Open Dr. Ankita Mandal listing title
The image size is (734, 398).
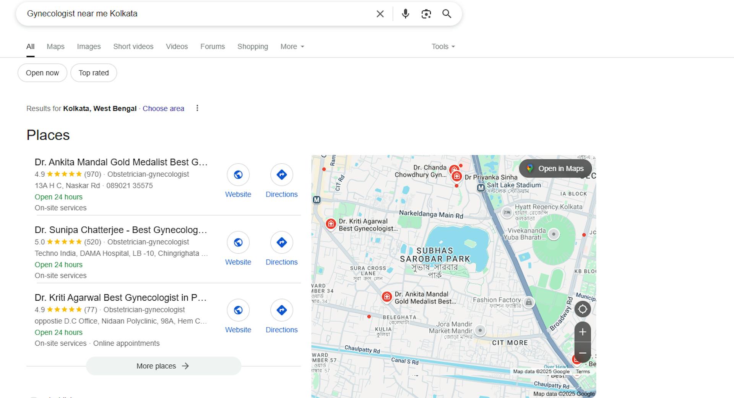coord(121,162)
